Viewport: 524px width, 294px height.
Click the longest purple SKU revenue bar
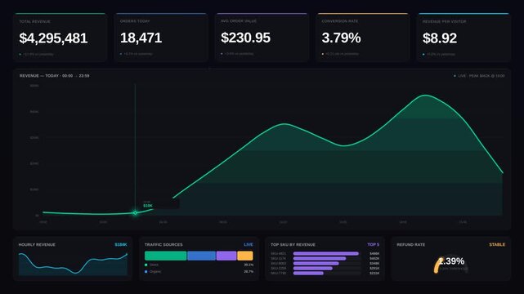326,254
